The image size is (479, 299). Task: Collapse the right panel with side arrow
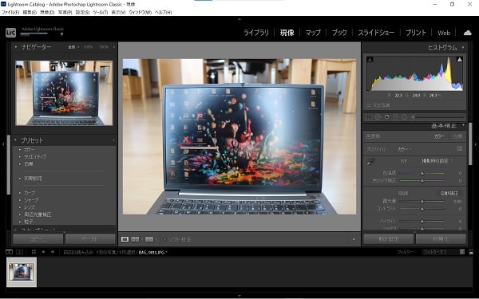coord(476,144)
